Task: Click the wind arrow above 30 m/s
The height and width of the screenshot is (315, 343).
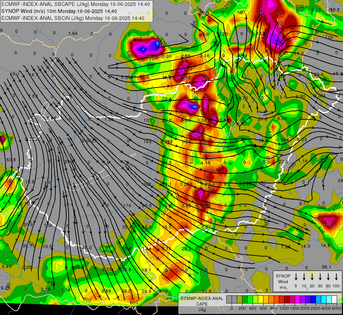Action: pos(320,277)
